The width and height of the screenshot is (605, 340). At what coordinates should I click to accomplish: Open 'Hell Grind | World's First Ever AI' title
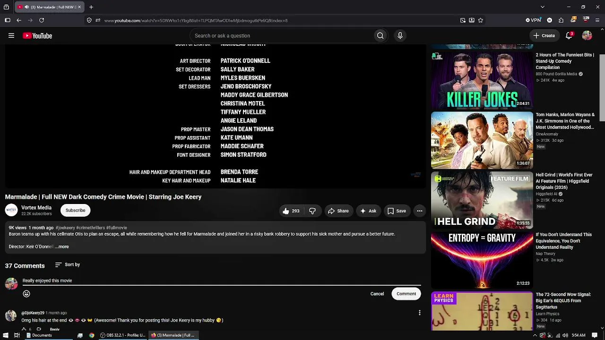(x=564, y=181)
